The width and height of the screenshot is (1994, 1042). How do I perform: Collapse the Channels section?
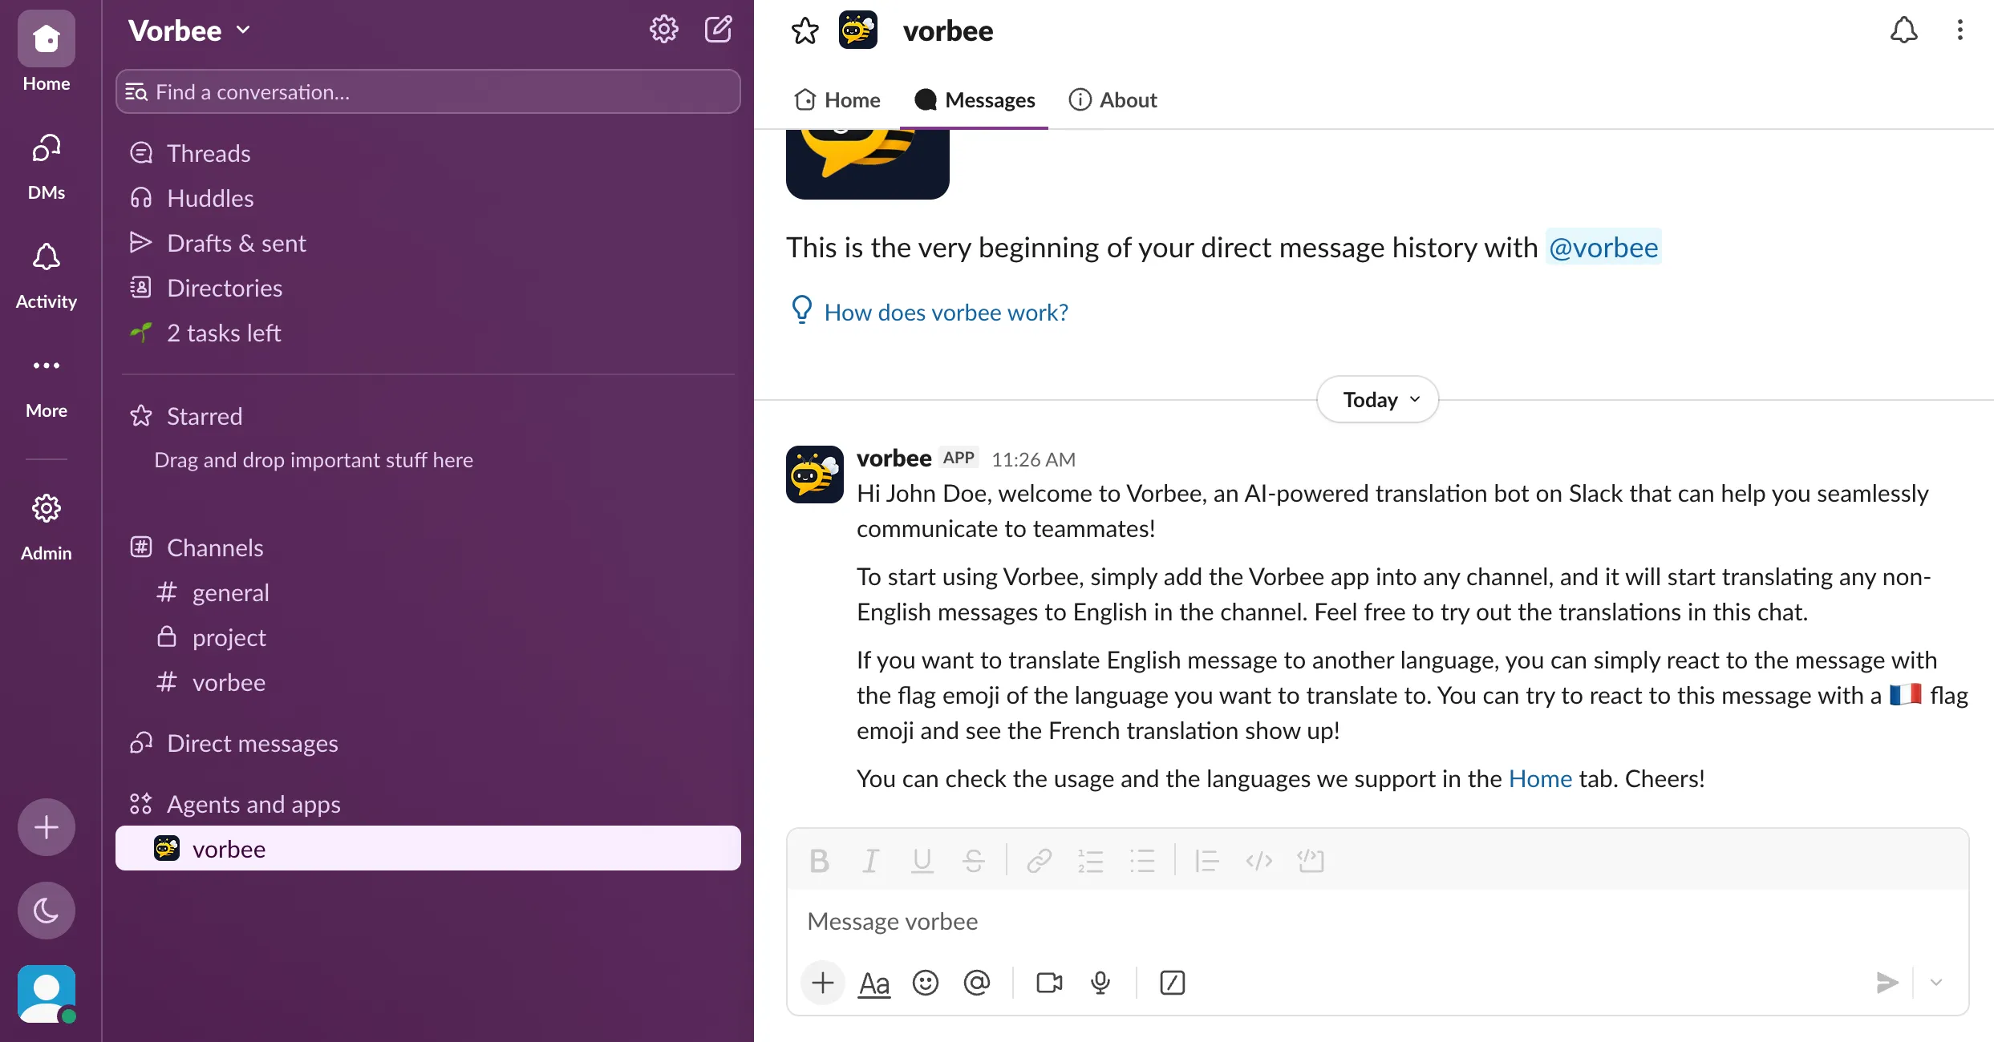[x=215, y=547]
